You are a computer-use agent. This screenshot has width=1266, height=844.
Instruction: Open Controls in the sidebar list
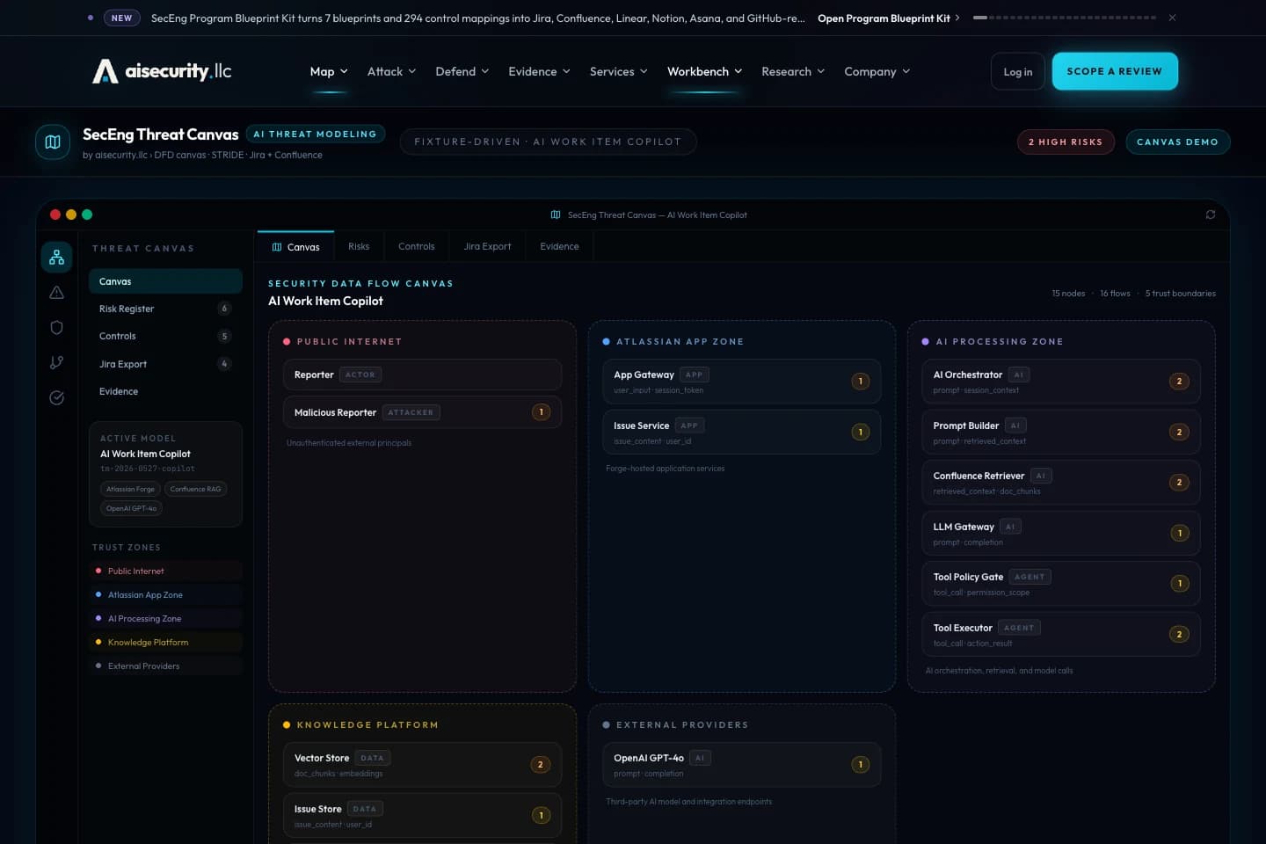165,336
